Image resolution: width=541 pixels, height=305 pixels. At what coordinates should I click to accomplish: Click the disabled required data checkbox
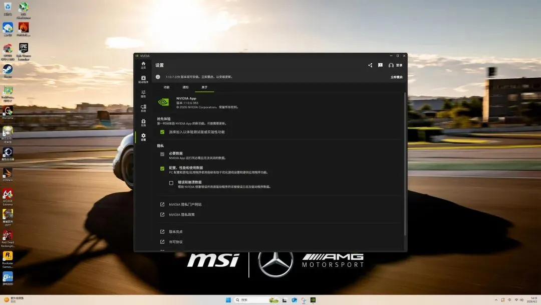[162, 154]
